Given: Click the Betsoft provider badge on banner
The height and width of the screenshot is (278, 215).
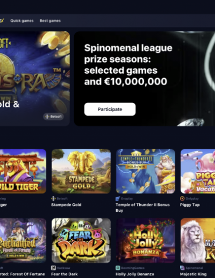Looking at the screenshot, I should (x=53, y=116).
